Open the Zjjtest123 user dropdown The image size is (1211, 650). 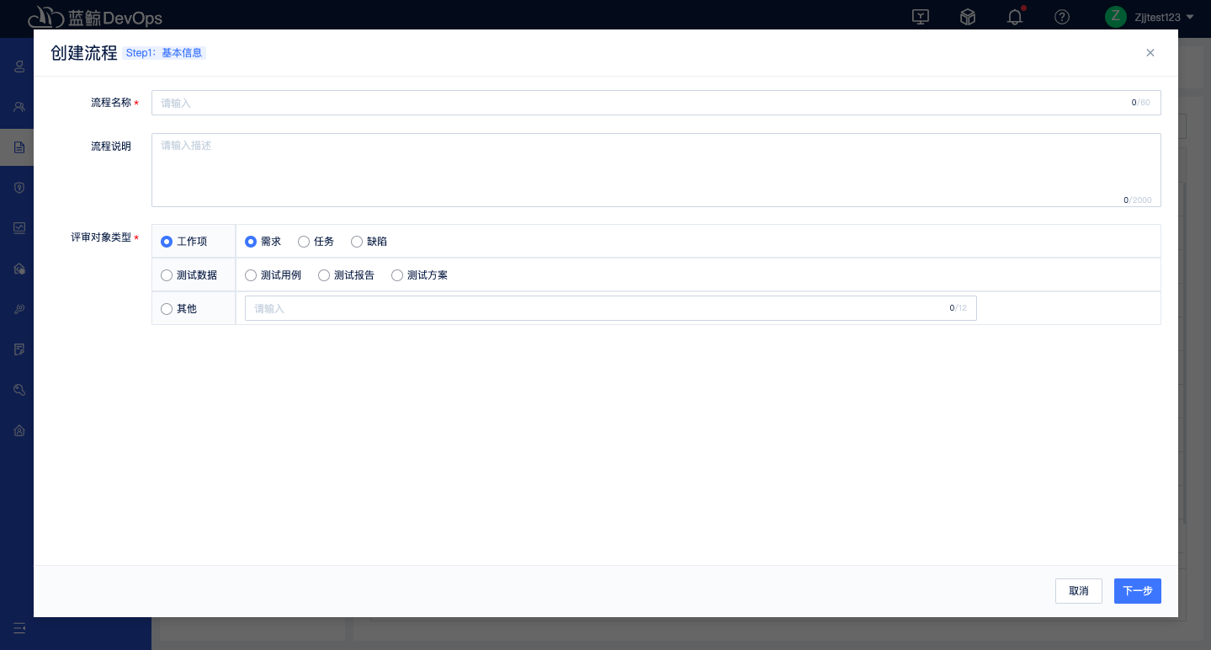1164,17
